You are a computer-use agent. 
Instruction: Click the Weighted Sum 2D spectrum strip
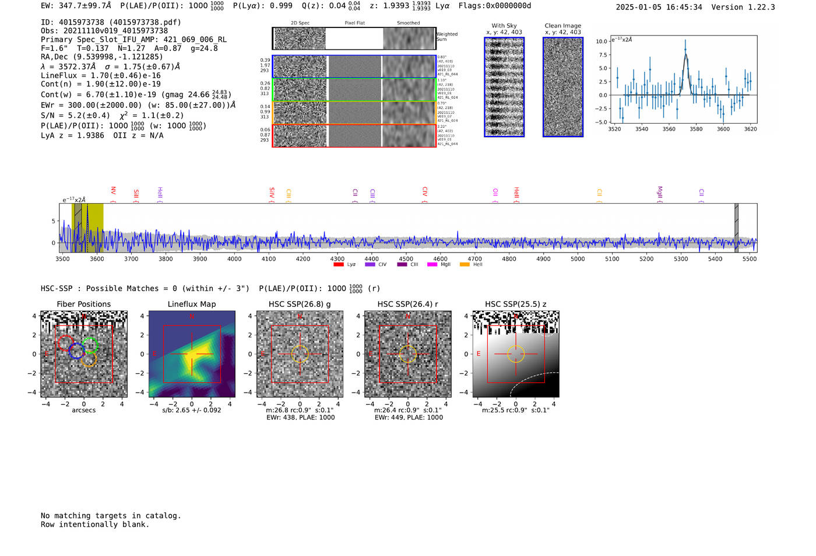354,39
